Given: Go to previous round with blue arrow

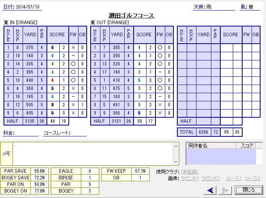Looking at the screenshot, I should point(210,190).
